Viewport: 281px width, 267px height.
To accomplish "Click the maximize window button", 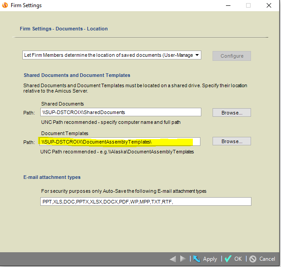I will coord(248,5).
